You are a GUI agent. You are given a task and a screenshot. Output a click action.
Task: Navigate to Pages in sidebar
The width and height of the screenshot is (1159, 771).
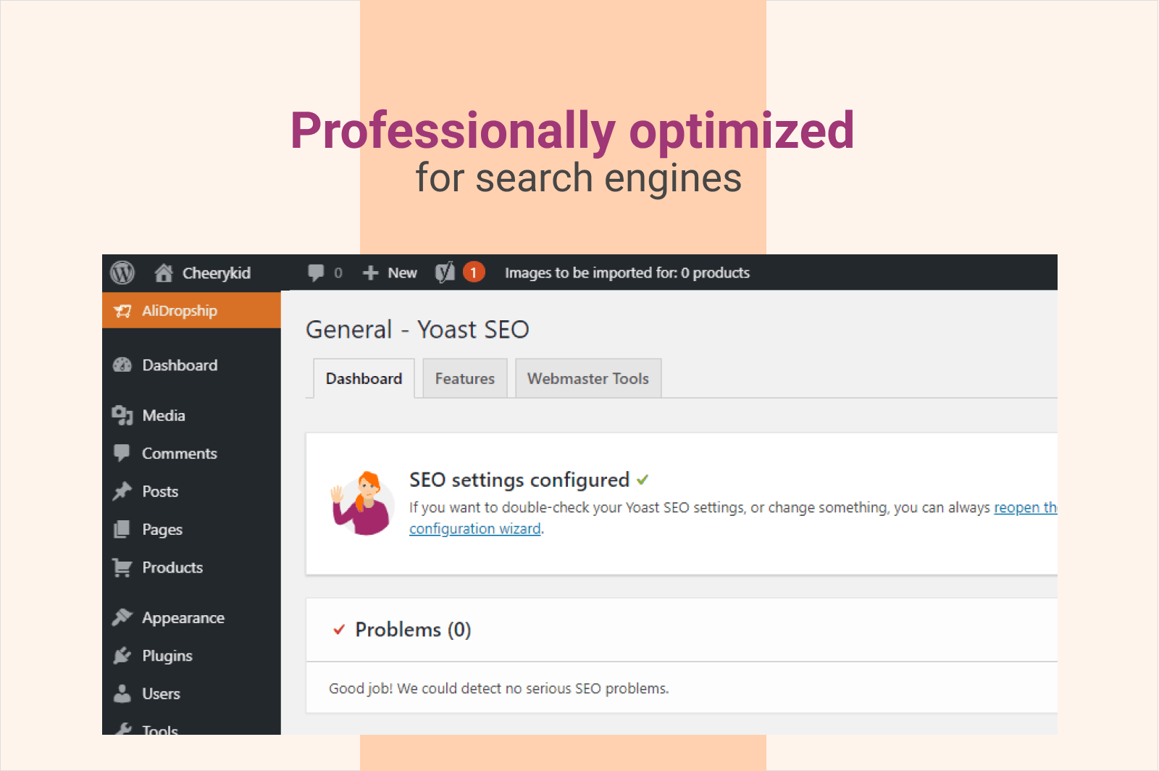click(162, 530)
